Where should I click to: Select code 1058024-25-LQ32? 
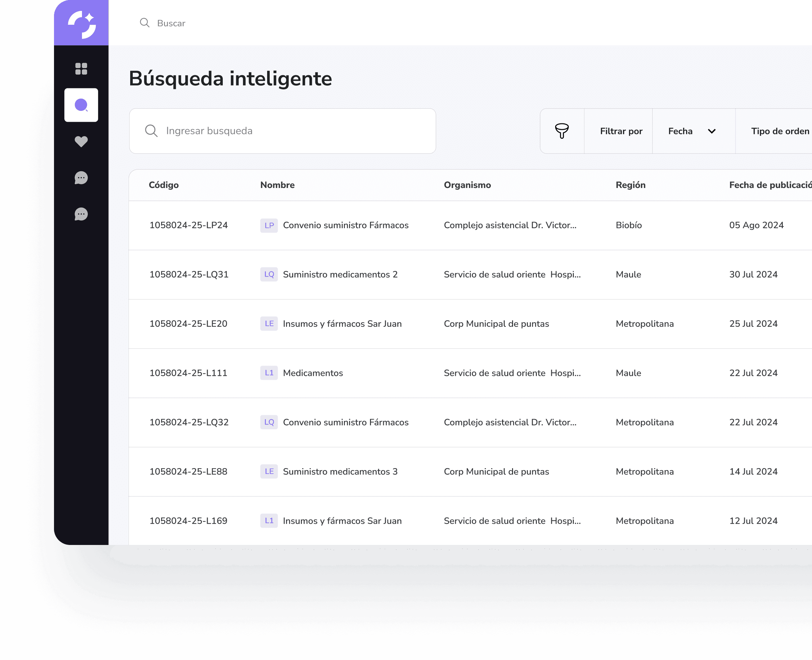(x=189, y=423)
